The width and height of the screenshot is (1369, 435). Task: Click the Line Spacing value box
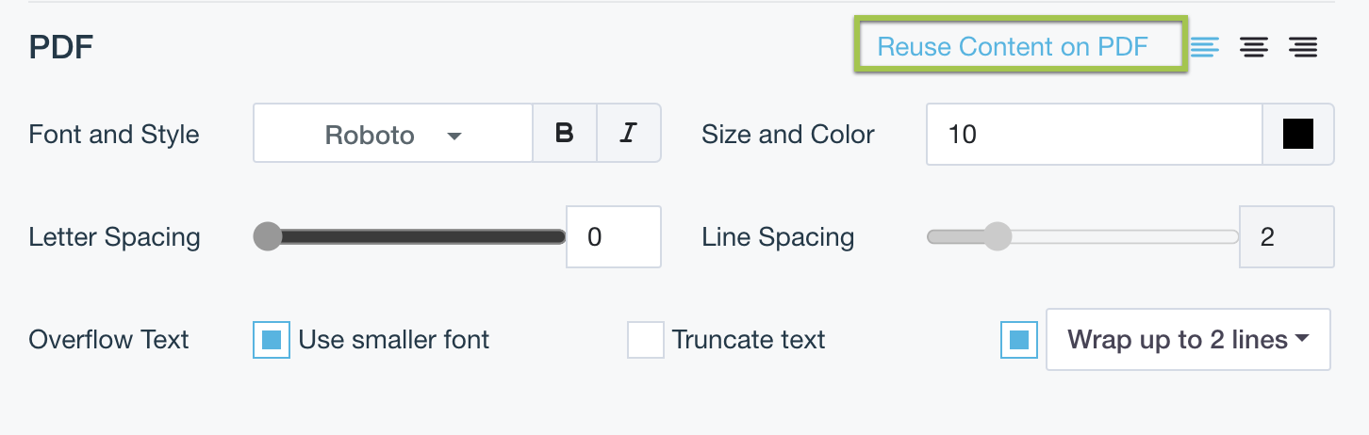click(1286, 236)
